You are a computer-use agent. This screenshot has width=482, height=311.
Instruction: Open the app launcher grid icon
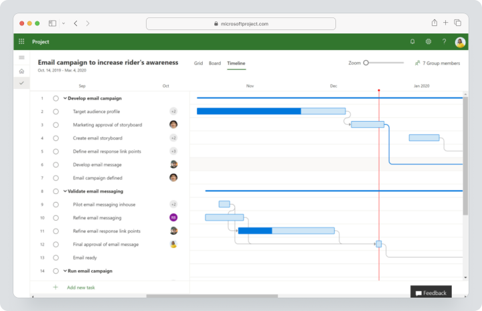point(21,41)
